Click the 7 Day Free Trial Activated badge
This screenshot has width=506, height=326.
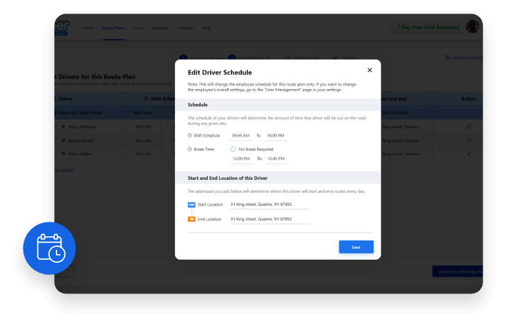click(428, 28)
